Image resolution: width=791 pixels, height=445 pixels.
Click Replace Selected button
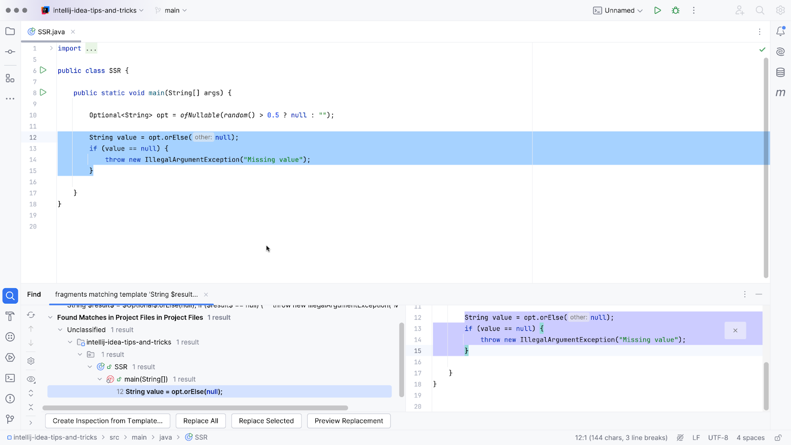266,421
